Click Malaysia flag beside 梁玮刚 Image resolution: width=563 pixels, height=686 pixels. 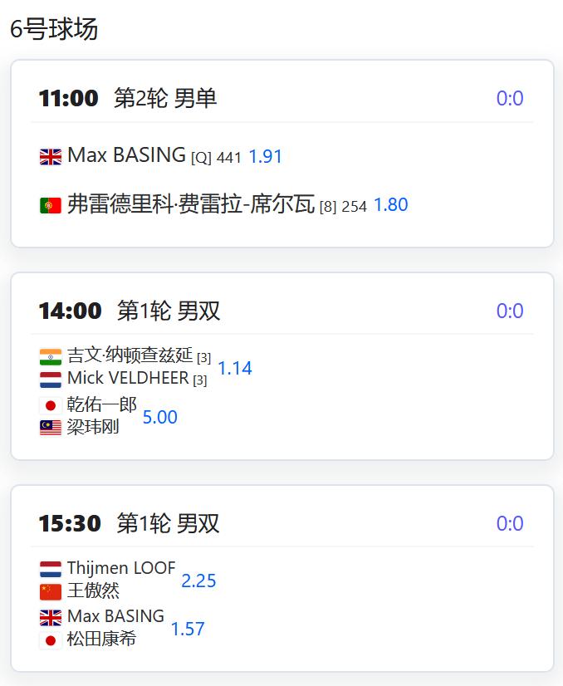click(51, 428)
